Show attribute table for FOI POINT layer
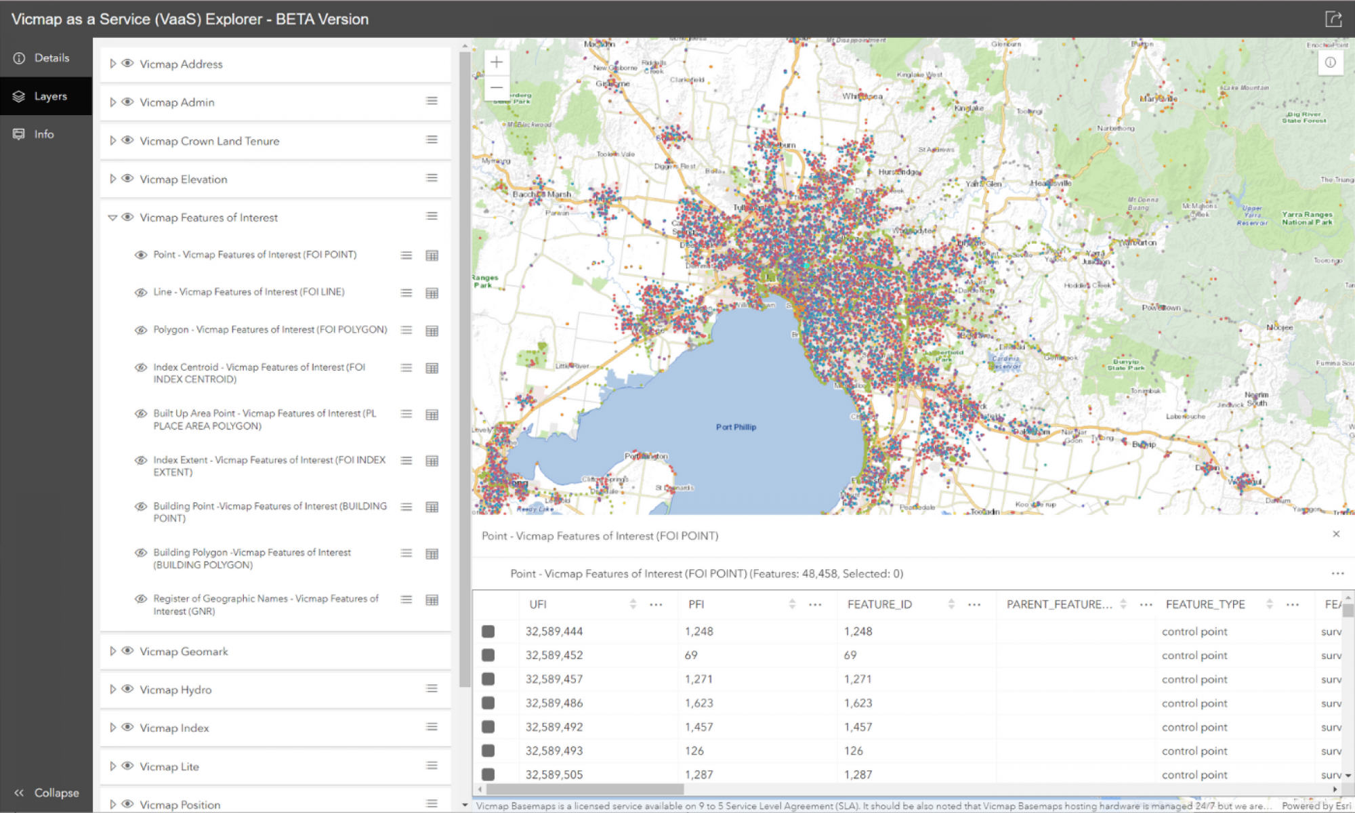Screen dimensions: 1355x813 click(x=432, y=255)
